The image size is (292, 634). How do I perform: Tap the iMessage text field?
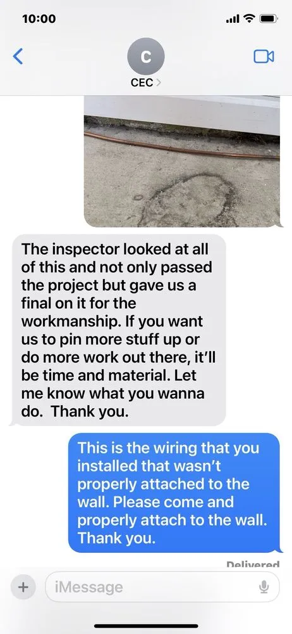point(162,586)
